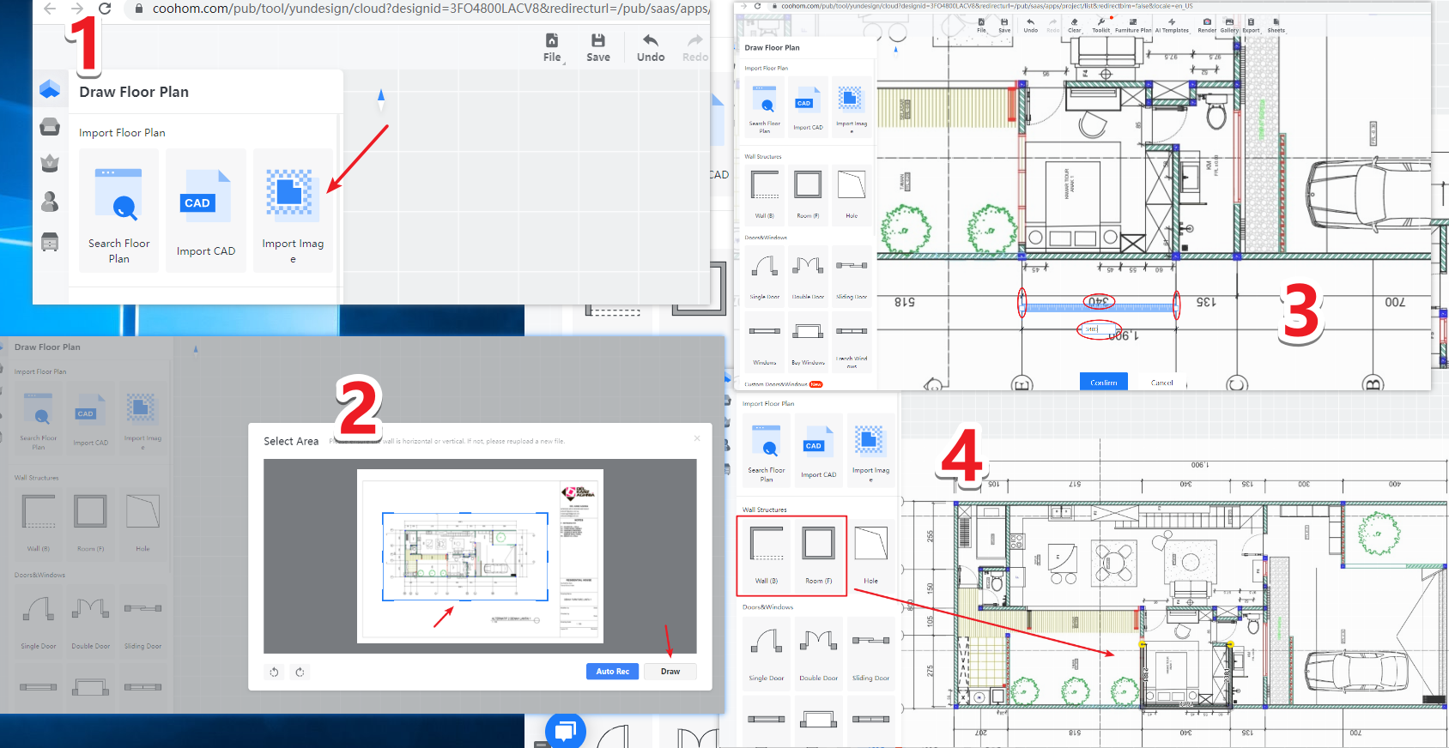Viewport: 1449px width, 748px height.
Task: Open Search Floor Plan in step 1 panel
Action: click(119, 211)
